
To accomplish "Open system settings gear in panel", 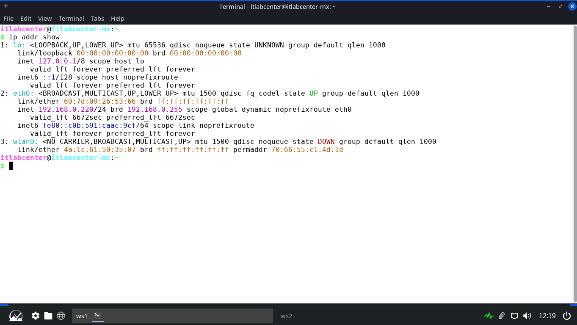I will [36, 316].
